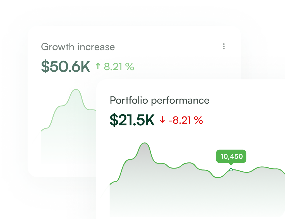Click the $21.5K portfolio value
285x219 pixels.
(x=132, y=120)
